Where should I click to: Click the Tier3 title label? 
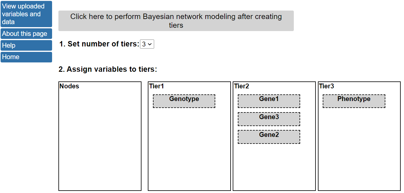click(x=326, y=86)
